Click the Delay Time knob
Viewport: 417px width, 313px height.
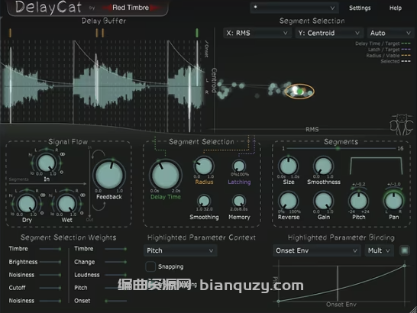[x=166, y=175]
